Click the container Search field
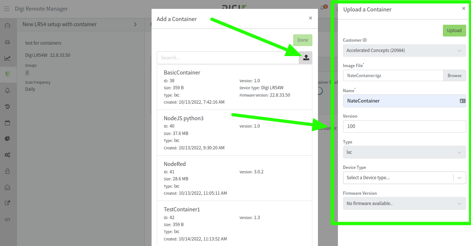The height and width of the screenshot is (246, 471). [x=228, y=58]
